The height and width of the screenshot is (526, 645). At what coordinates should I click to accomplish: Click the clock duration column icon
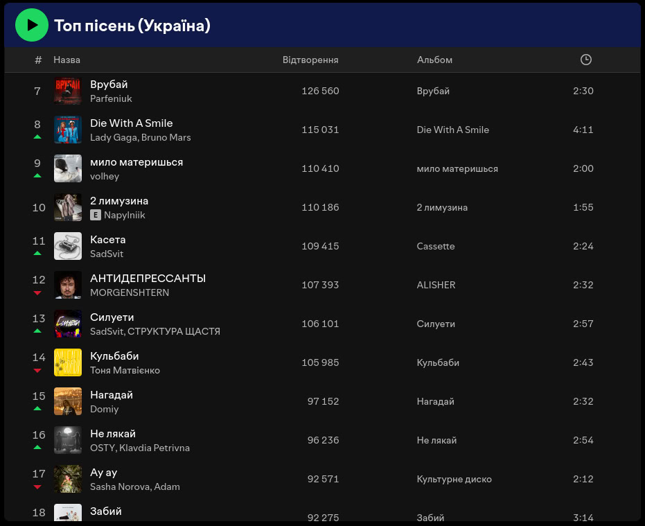[x=586, y=60]
